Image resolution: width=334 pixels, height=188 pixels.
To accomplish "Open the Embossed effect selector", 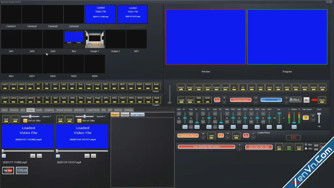I will [271, 100].
